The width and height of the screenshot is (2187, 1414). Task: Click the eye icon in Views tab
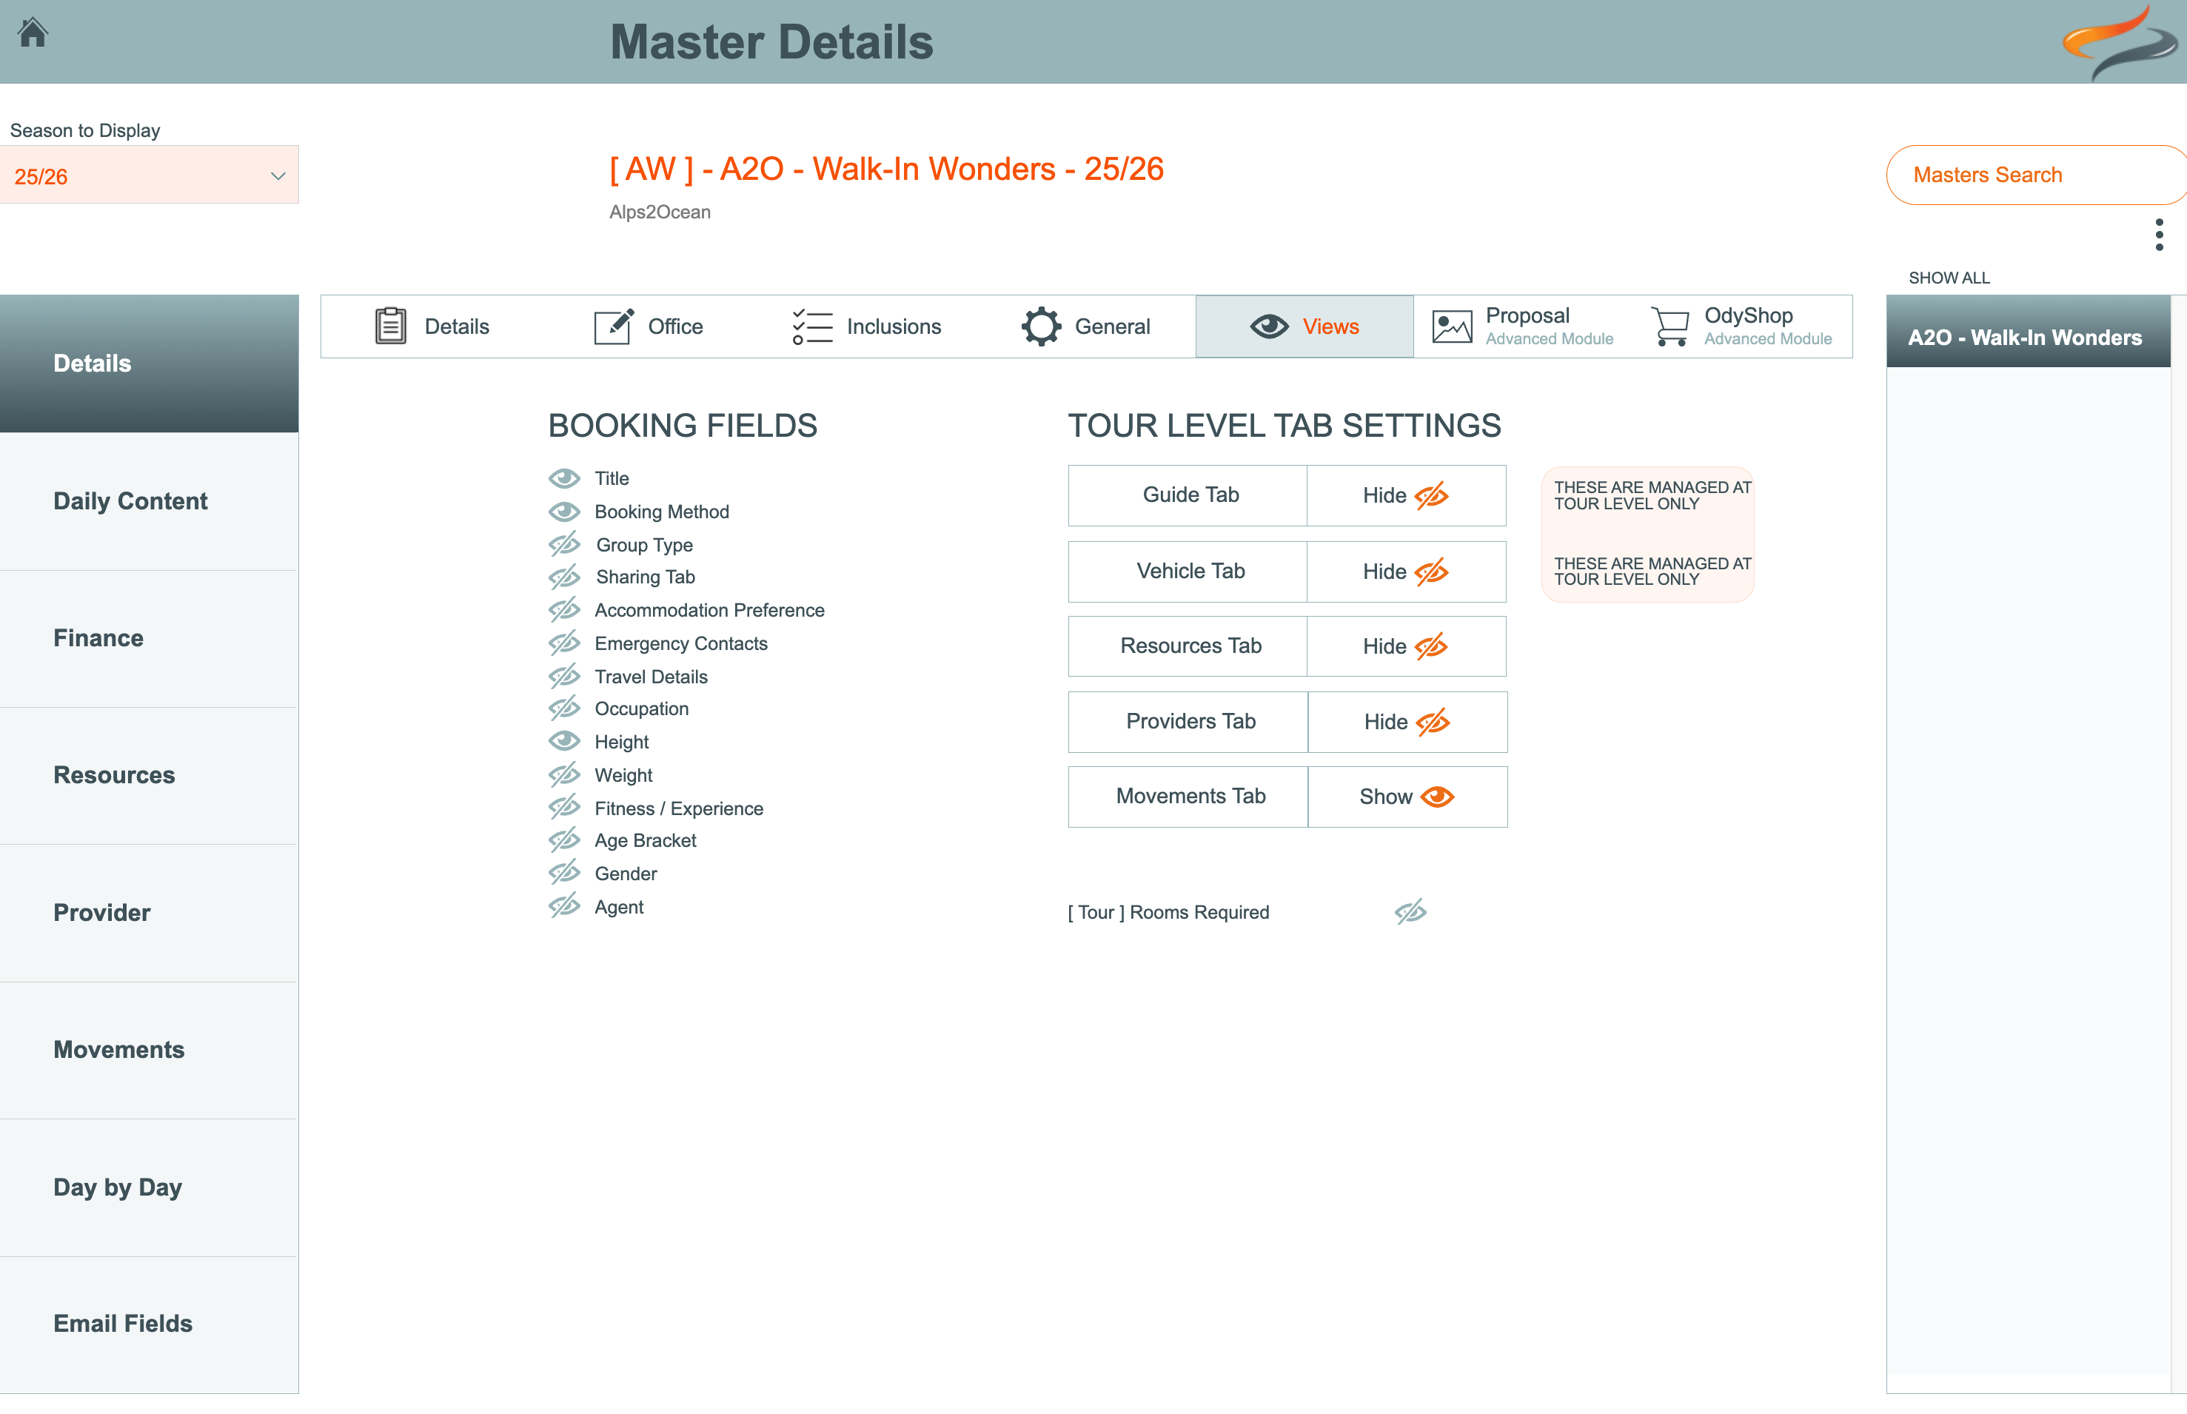click(x=1269, y=326)
